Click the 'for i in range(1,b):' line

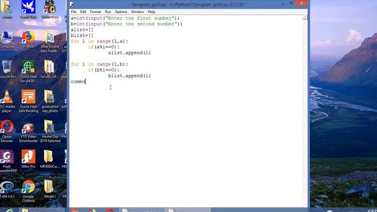(x=100, y=64)
